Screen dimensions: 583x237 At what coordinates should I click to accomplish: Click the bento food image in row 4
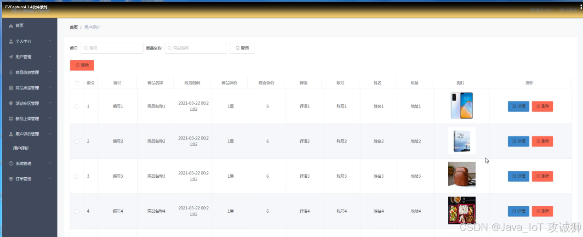point(462,210)
